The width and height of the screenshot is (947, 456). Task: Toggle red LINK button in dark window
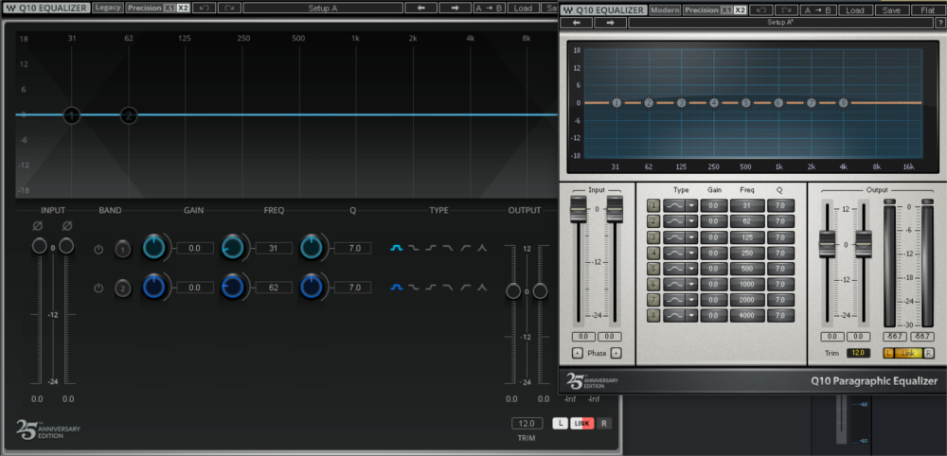coord(582,424)
